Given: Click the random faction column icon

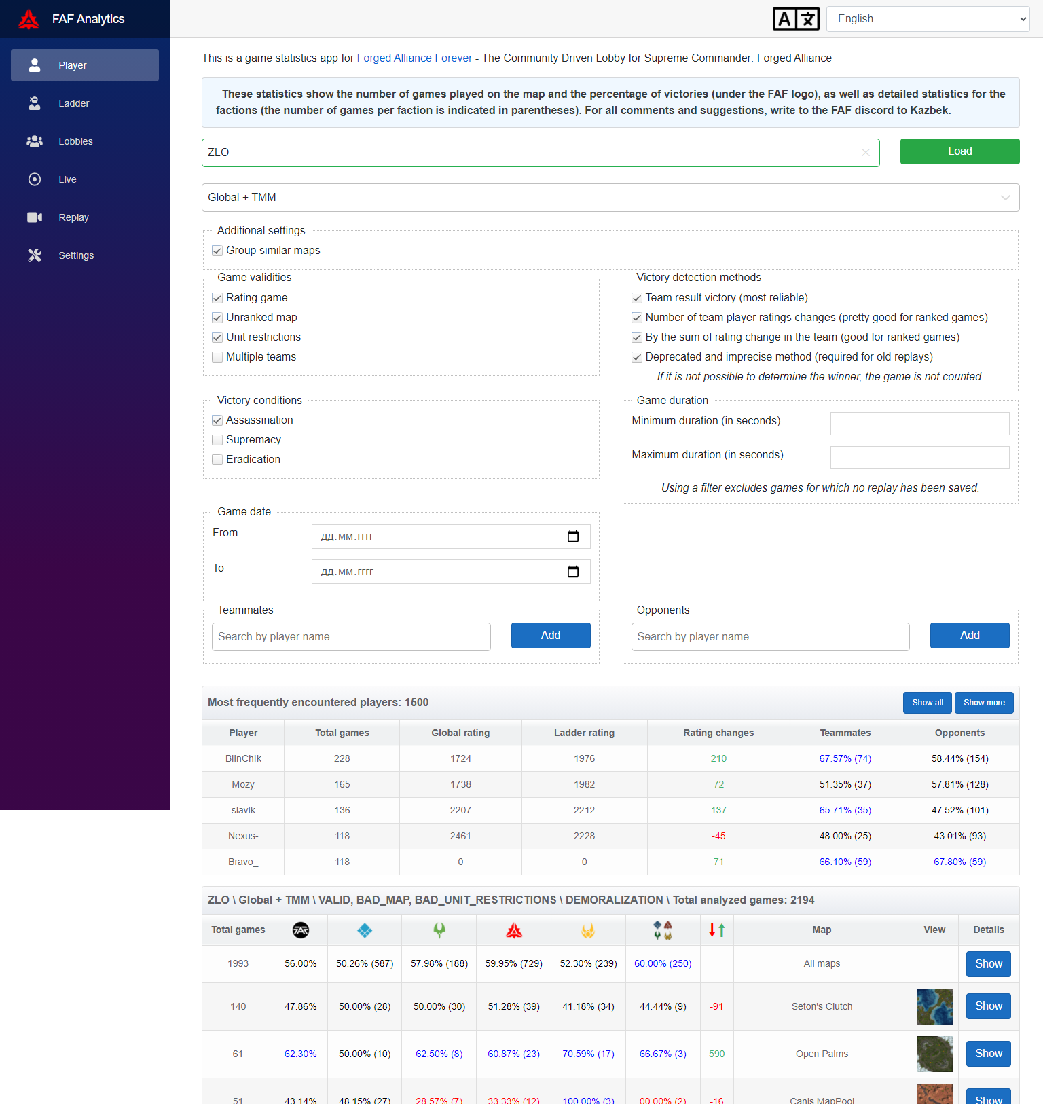Looking at the screenshot, I should click(663, 930).
